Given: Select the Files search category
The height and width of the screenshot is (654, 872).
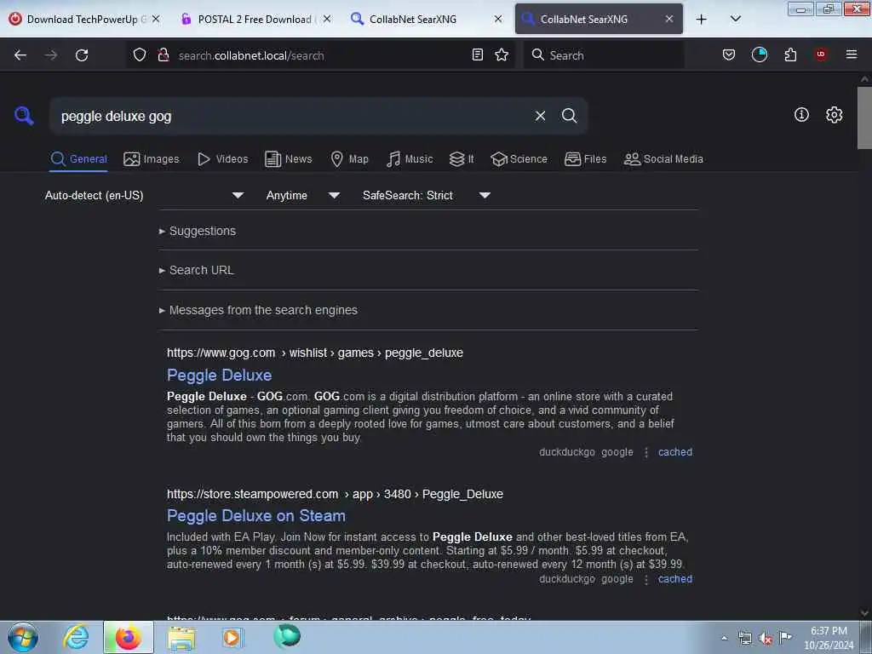Looking at the screenshot, I should coord(585,159).
